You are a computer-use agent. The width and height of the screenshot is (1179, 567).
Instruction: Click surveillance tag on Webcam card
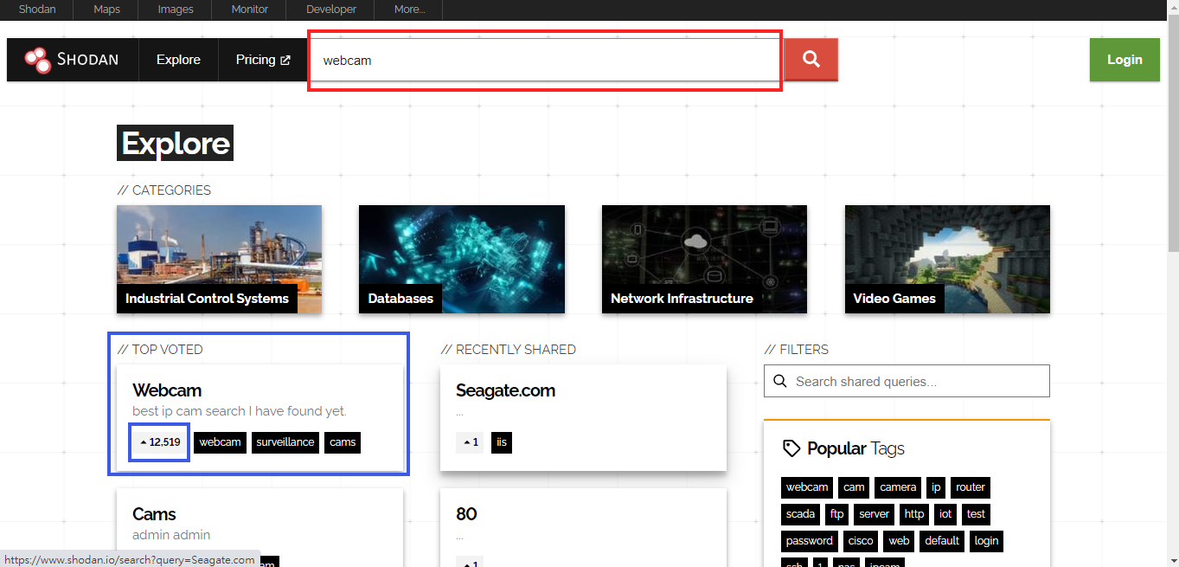285,442
